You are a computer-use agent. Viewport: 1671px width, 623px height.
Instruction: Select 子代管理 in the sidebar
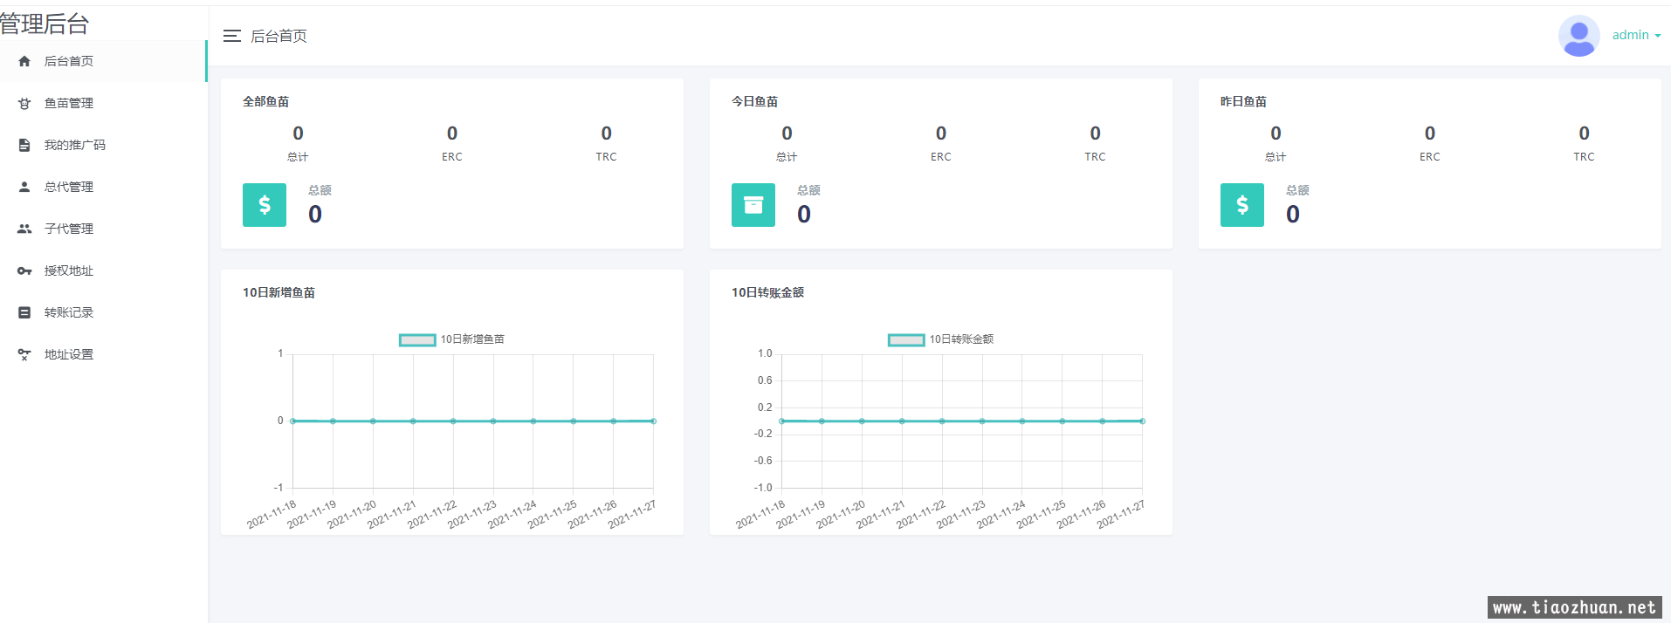103,229
